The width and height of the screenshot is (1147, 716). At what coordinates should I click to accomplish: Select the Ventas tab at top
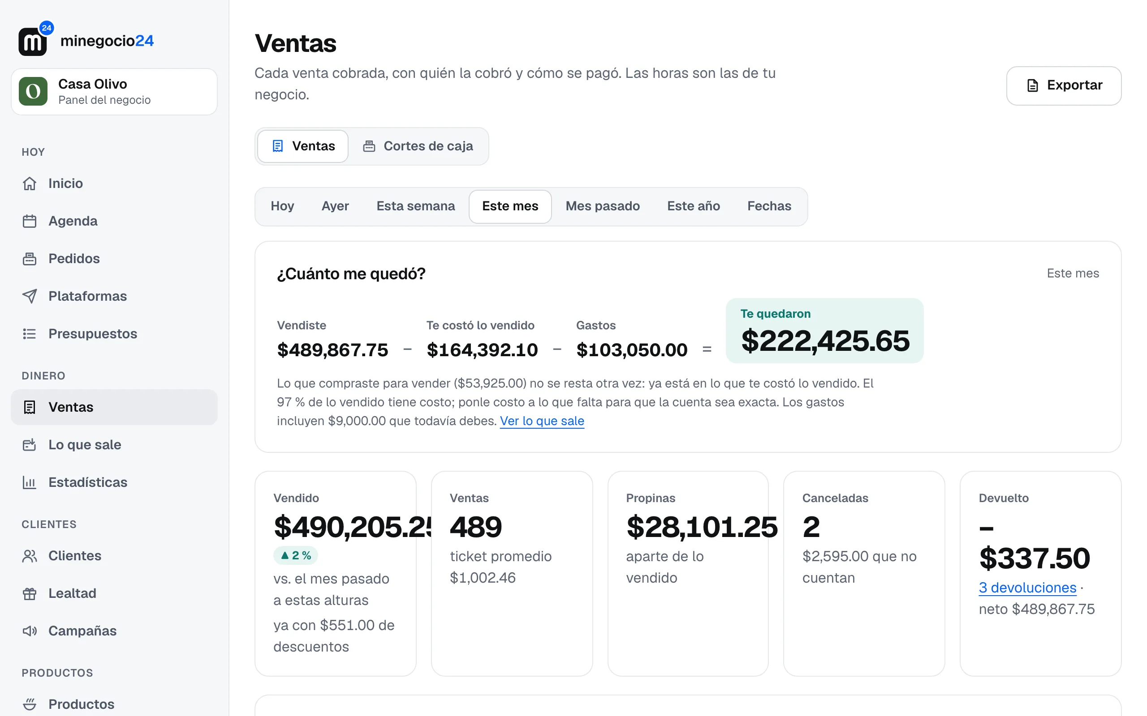click(303, 146)
